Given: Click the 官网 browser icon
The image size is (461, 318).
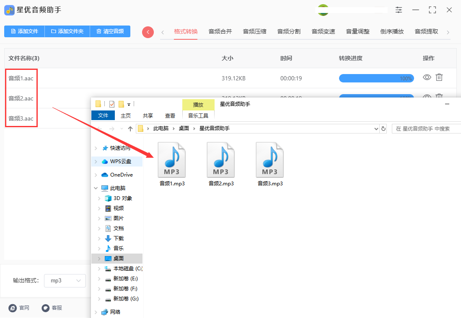Looking at the screenshot, I should (13, 308).
